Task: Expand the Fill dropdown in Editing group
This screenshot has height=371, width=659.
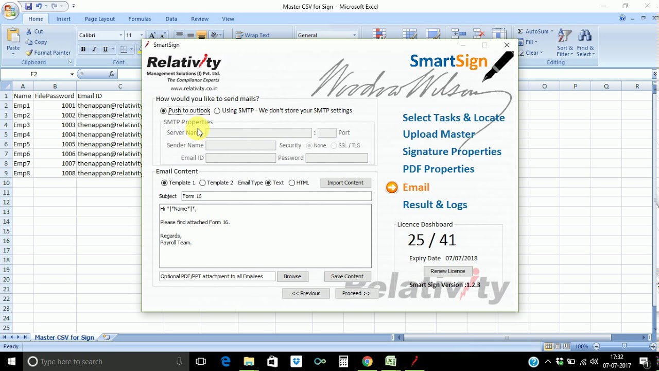Action: [x=536, y=42]
